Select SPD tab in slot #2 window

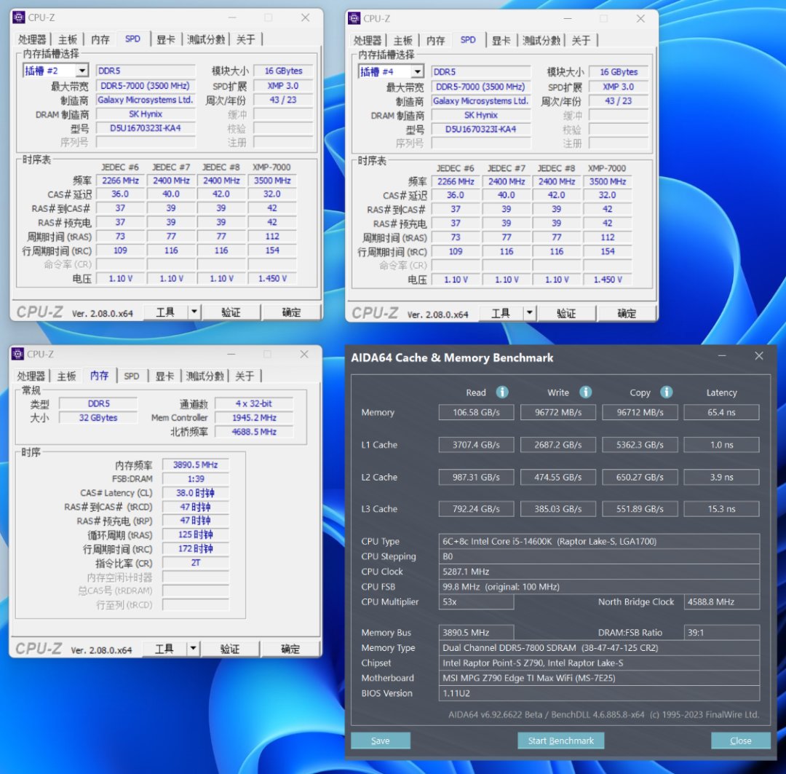133,39
